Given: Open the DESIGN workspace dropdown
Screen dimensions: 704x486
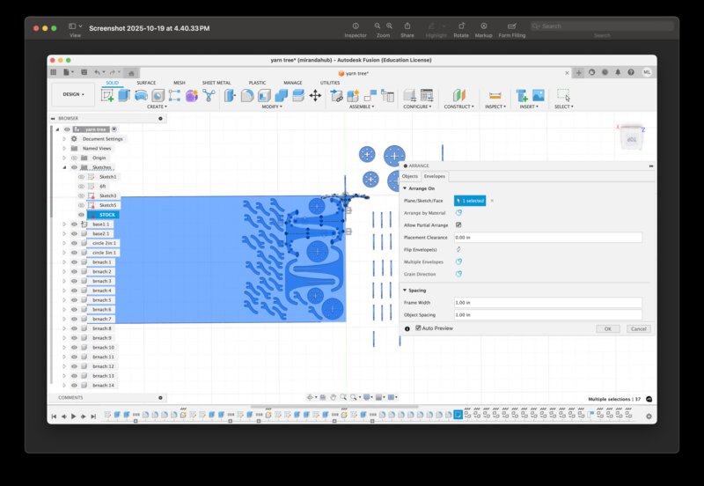Looking at the screenshot, I should pyautogui.click(x=73, y=94).
